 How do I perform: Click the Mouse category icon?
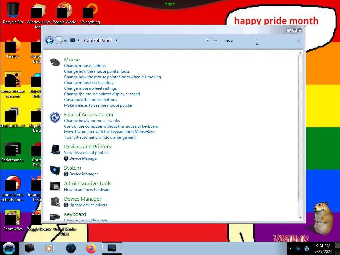55,63
